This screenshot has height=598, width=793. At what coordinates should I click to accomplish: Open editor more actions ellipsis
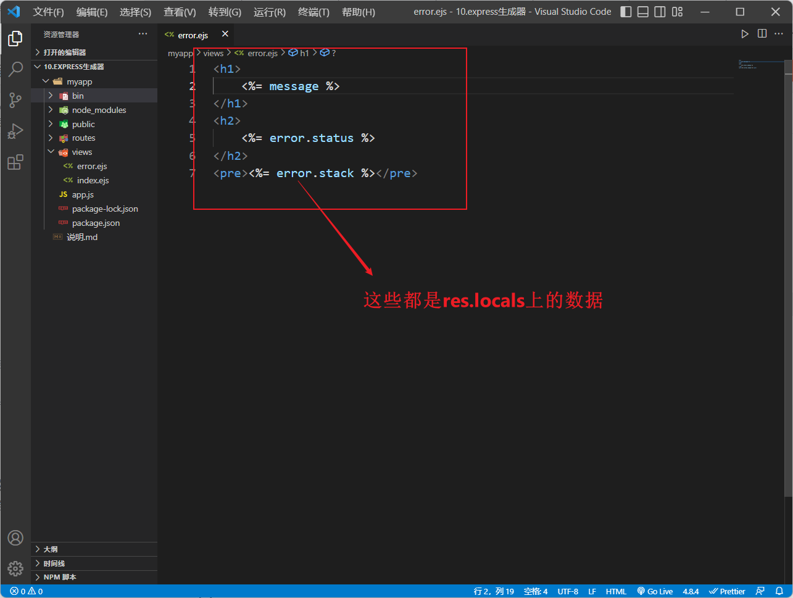[779, 34]
